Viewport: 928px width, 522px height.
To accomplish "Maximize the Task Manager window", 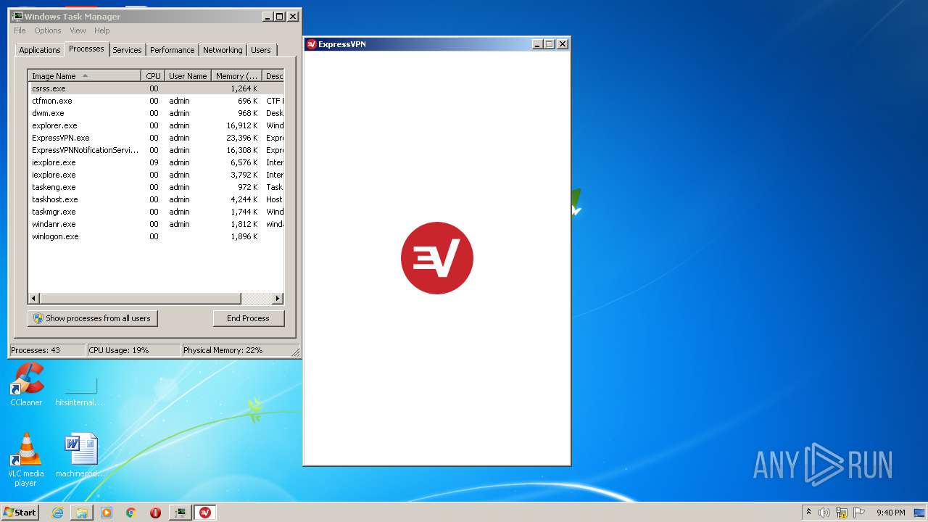I will (280, 16).
